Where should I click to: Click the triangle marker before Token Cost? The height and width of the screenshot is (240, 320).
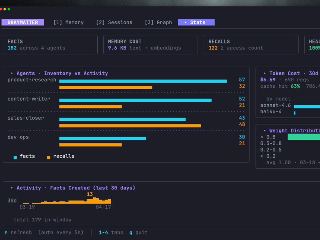pos(265,73)
